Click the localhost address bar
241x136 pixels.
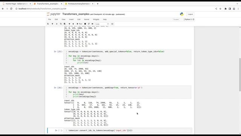click(x=114, y=9)
